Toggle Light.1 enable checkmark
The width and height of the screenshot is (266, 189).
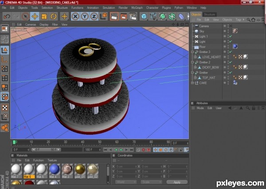coord(231,36)
